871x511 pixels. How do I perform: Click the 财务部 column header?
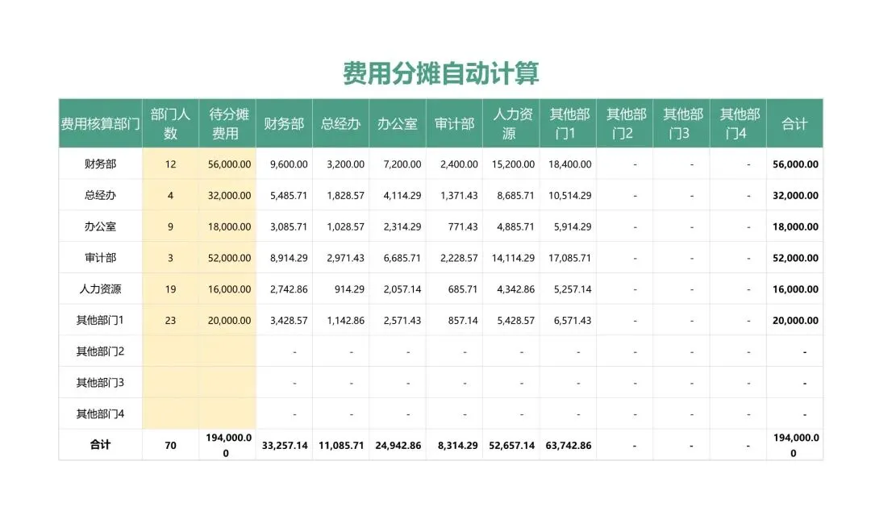[x=284, y=123]
